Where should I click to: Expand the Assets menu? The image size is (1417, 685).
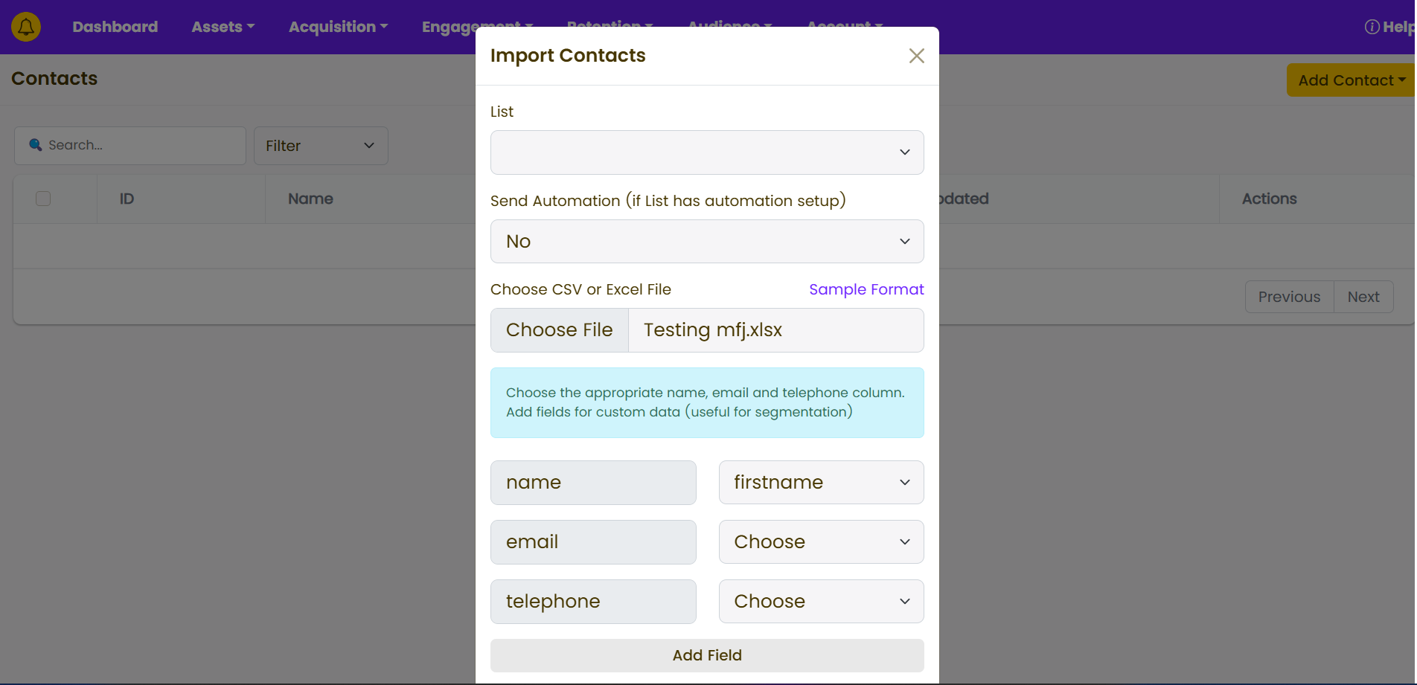click(x=223, y=27)
